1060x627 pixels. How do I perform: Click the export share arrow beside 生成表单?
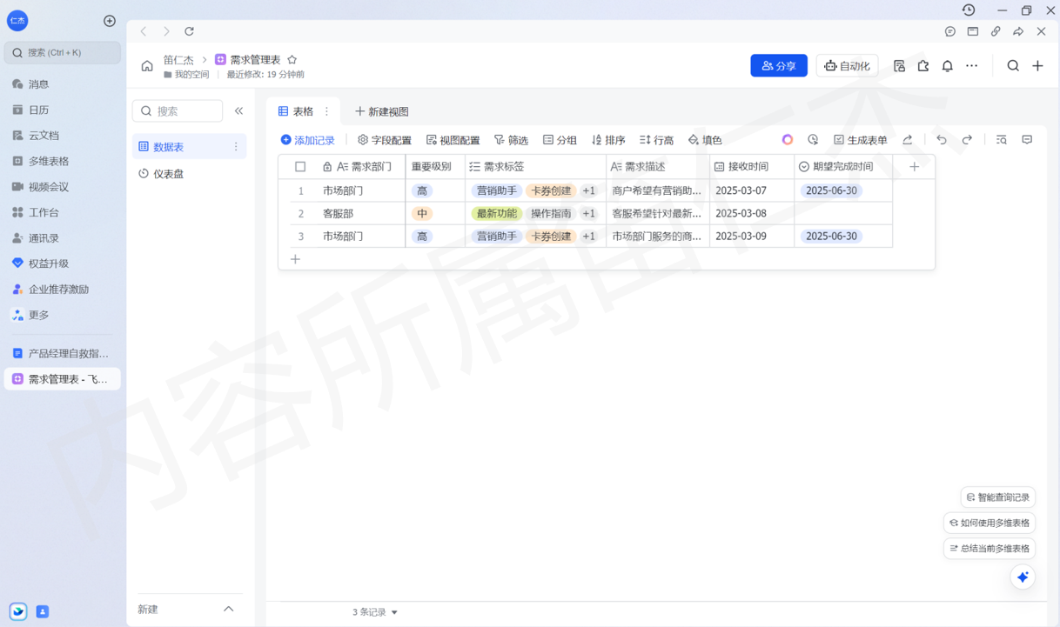click(908, 140)
